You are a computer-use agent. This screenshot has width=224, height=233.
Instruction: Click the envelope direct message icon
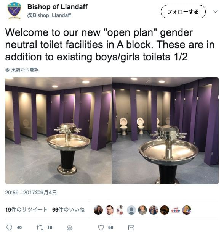pos(131,228)
